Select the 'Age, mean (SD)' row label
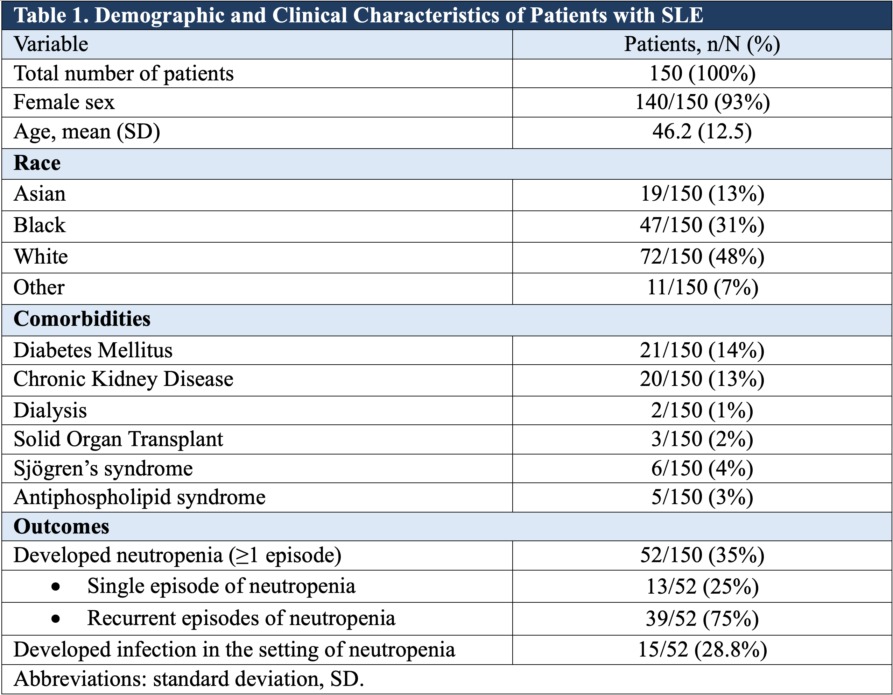The image size is (893, 695). (x=87, y=132)
